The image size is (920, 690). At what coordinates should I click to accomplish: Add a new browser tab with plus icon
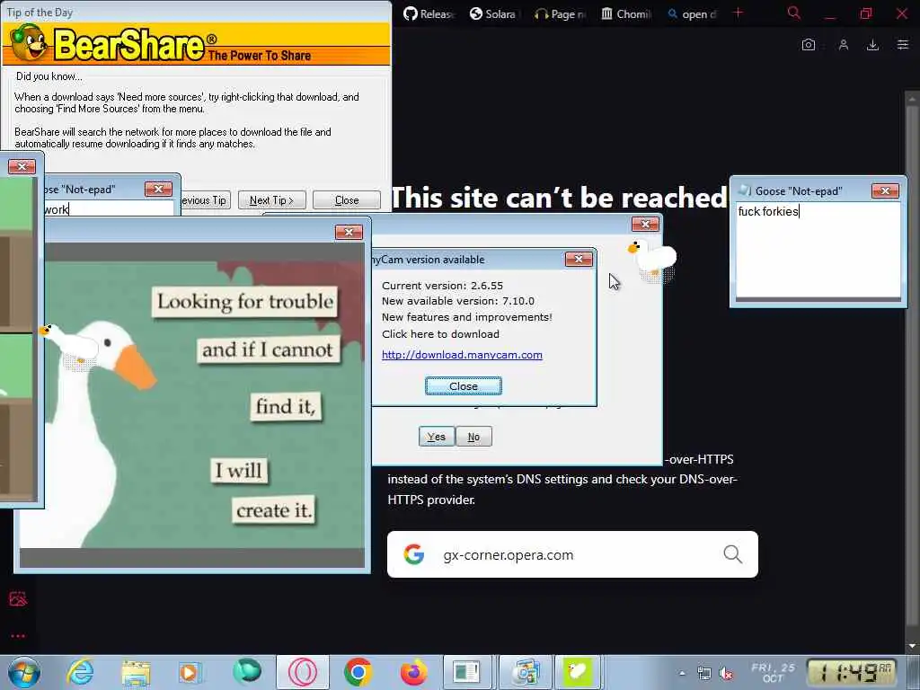[x=739, y=13]
